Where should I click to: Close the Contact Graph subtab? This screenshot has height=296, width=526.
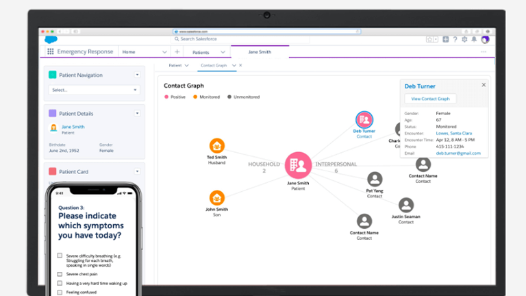click(x=240, y=66)
